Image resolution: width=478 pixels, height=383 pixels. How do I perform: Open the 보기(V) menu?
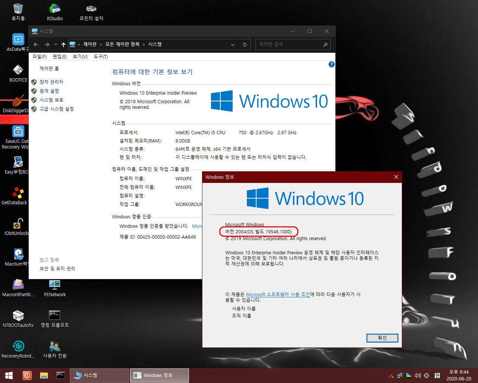click(x=80, y=56)
